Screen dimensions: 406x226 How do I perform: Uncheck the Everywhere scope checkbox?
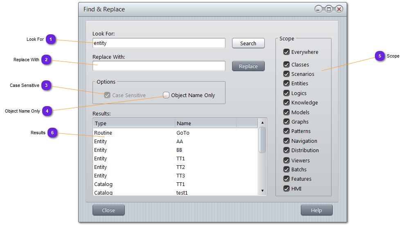(286, 52)
